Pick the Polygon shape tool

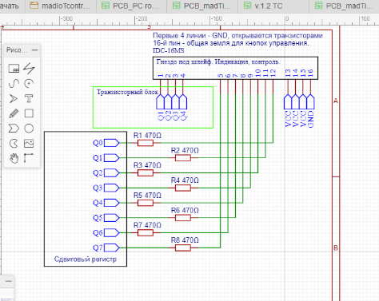[14, 129]
